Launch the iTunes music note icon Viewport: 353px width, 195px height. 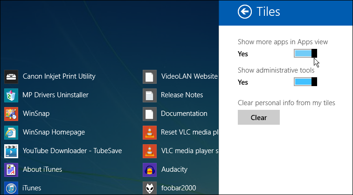point(11,188)
